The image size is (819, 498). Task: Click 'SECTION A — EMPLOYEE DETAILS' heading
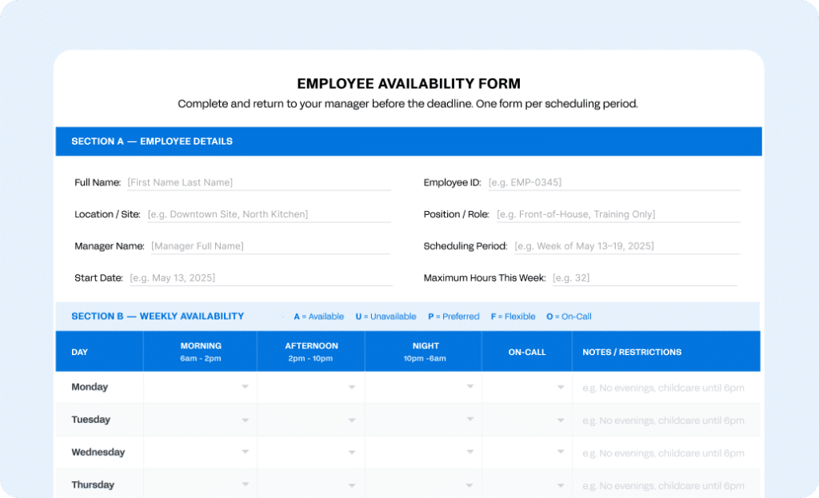[152, 141]
